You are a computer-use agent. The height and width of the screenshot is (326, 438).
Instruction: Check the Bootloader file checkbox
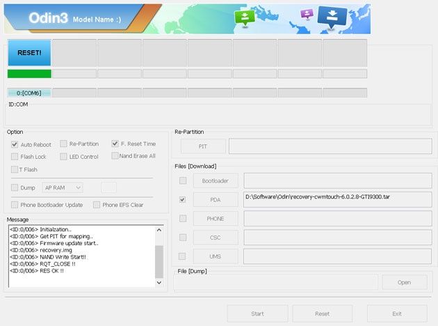[x=183, y=180]
